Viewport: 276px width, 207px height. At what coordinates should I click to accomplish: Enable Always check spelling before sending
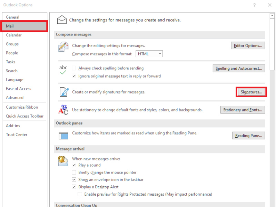pyautogui.click(x=74, y=68)
